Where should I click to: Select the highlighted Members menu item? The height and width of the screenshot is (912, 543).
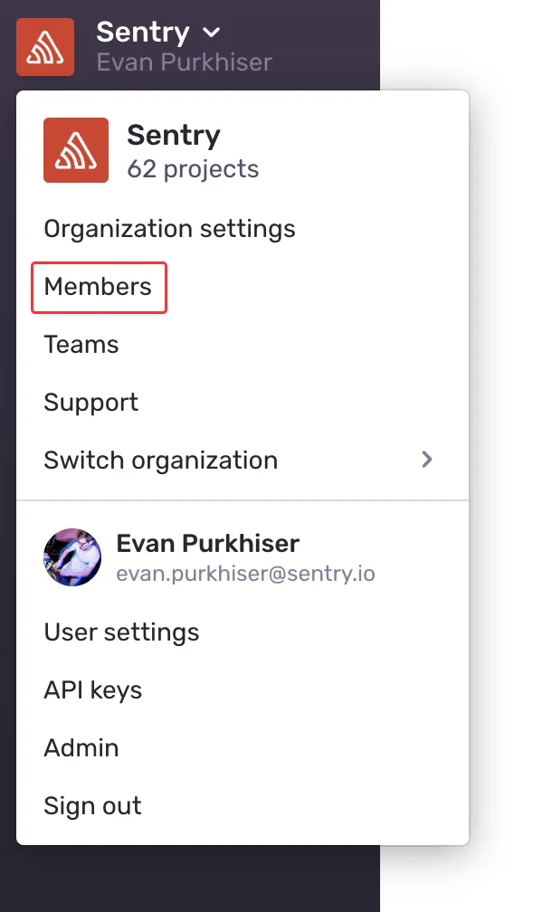pos(98,287)
